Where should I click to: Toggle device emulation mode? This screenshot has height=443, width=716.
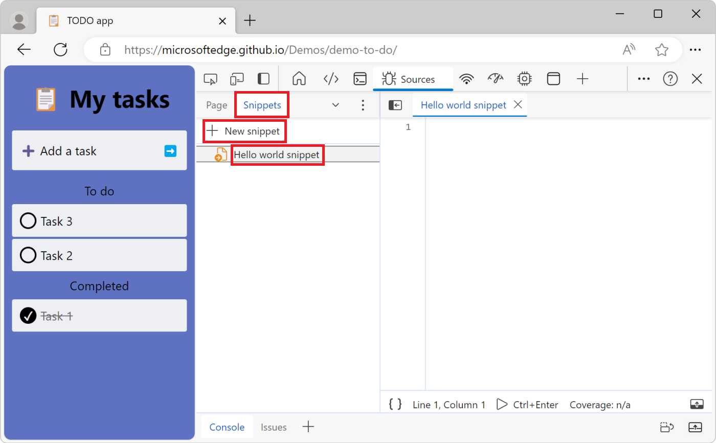point(237,79)
